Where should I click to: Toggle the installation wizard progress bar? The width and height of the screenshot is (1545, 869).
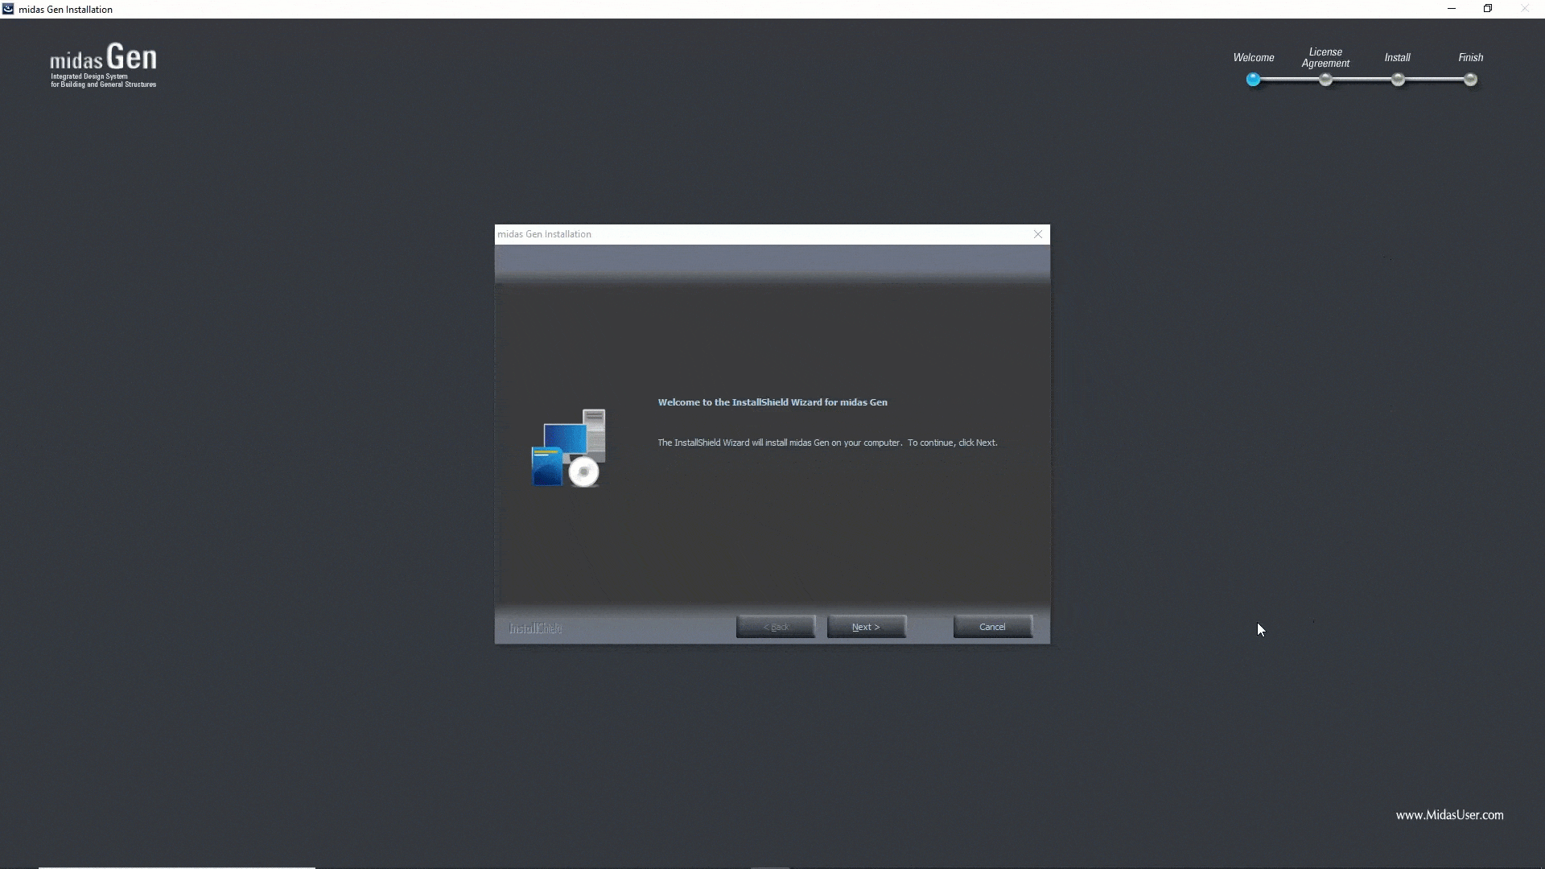tap(1362, 80)
